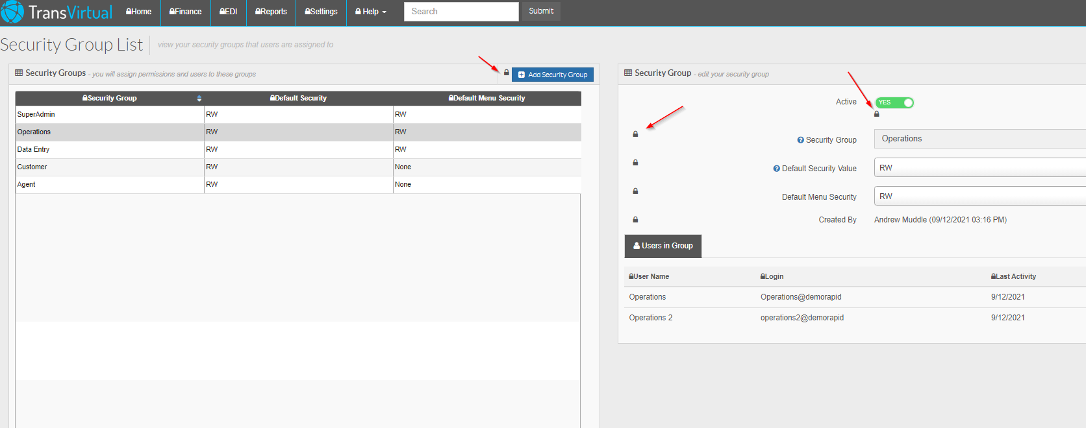Open the Finance menu
This screenshot has height=428, width=1086.
click(186, 12)
